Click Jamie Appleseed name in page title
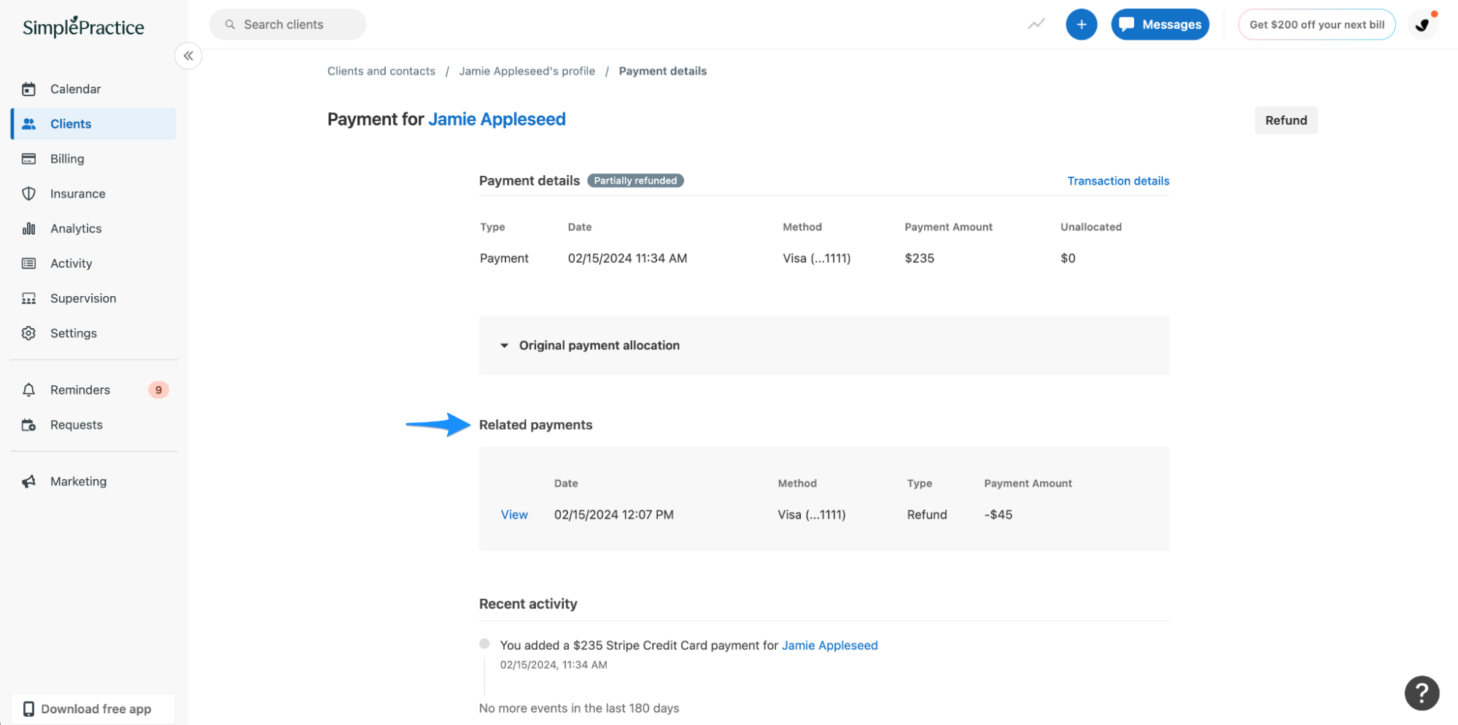The image size is (1458, 725). point(497,119)
